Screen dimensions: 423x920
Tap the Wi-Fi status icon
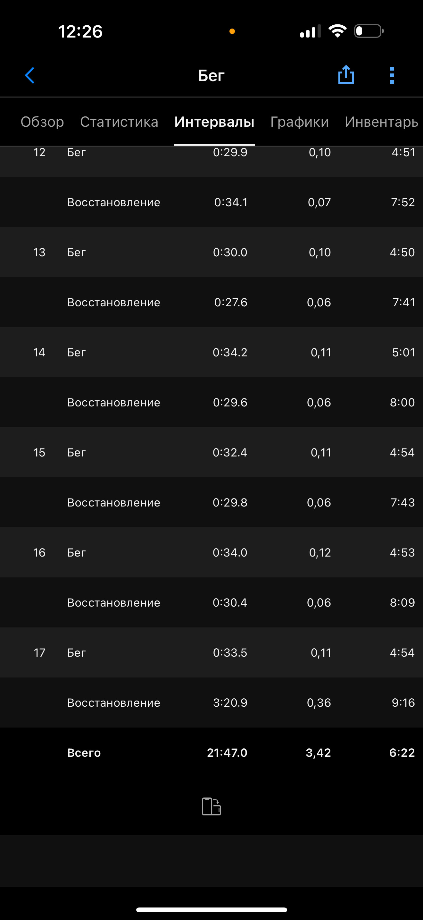pyautogui.click(x=337, y=31)
